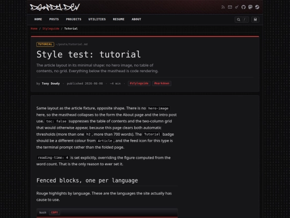Click the '~4 min' reading time
290x218 pixels.
[115, 83]
